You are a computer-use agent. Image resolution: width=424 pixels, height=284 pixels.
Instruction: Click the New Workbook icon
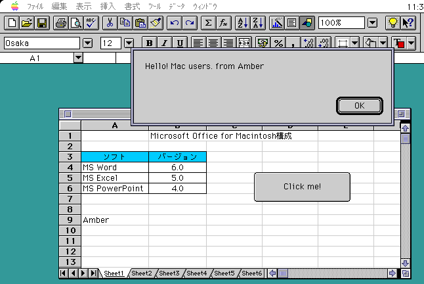[12, 23]
